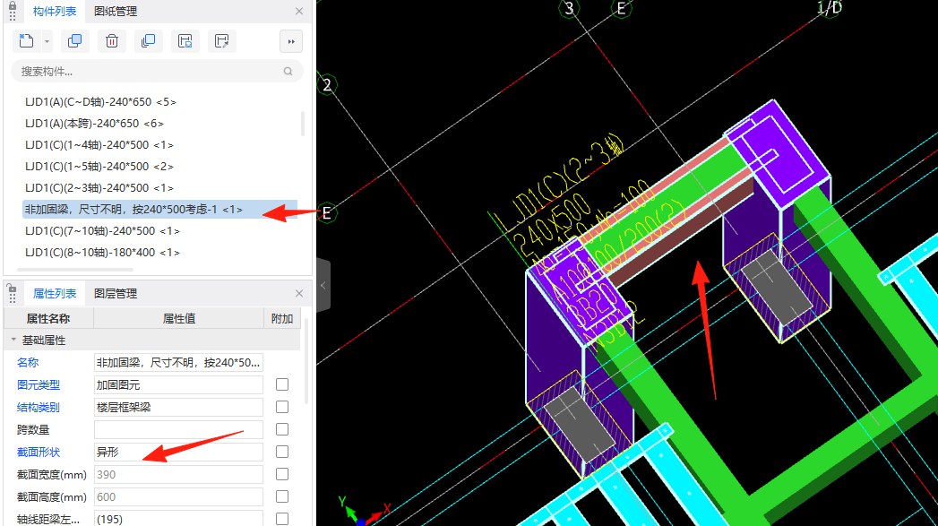Image resolution: width=938 pixels, height=526 pixels.
Task: Click the copy component icon
Action: [74, 41]
